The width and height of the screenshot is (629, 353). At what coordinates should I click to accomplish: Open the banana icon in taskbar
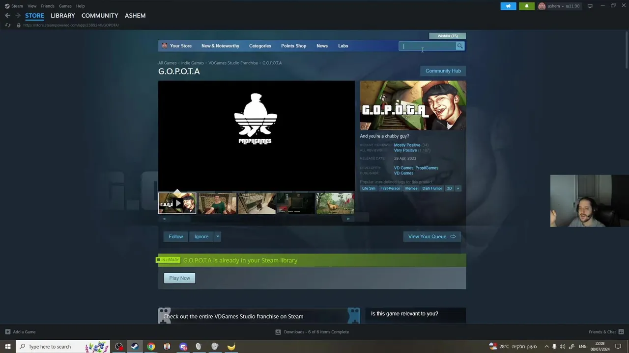231,347
